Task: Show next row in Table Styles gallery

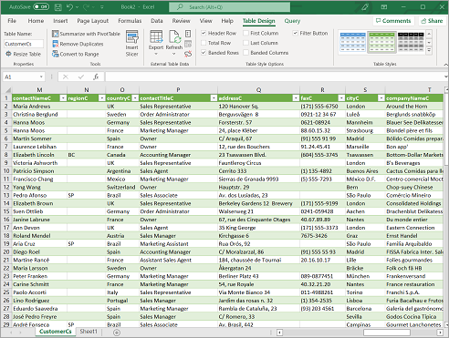Action: pyautogui.click(x=429, y=42)
